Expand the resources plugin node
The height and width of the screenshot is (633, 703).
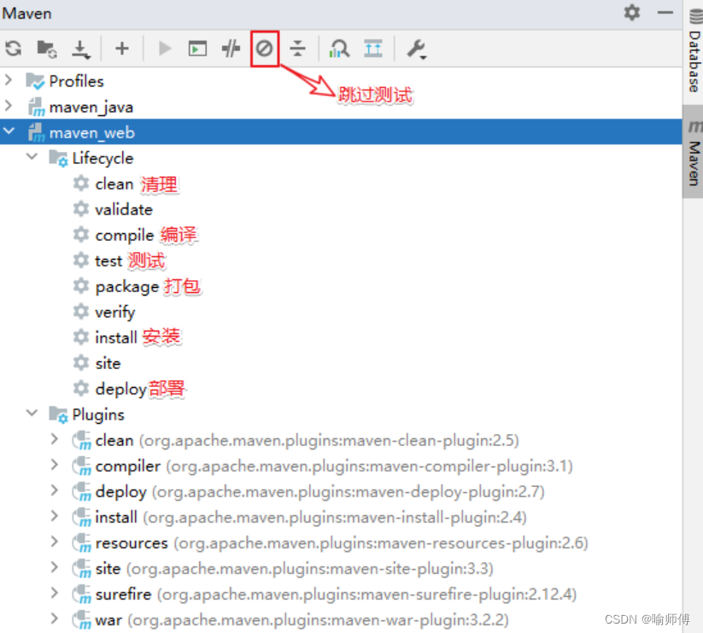point(55,542)
